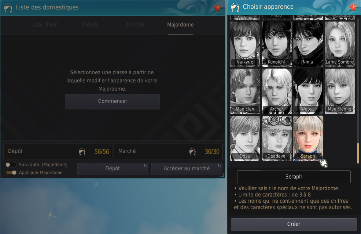361x234 pixels.
Task: Choose the Kunoichi class portrait
Action: click(x=276, y=44)
